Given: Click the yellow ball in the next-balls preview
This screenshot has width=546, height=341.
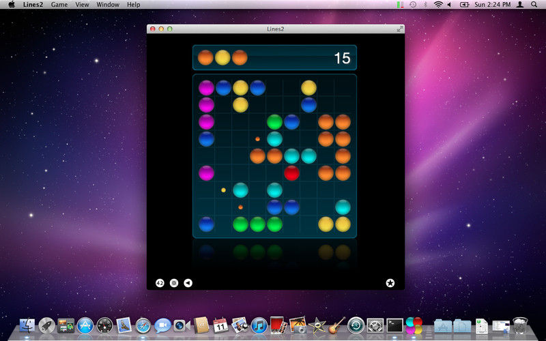Looking at the screenshot, I should pyautogui.click(x=222, y=57).
